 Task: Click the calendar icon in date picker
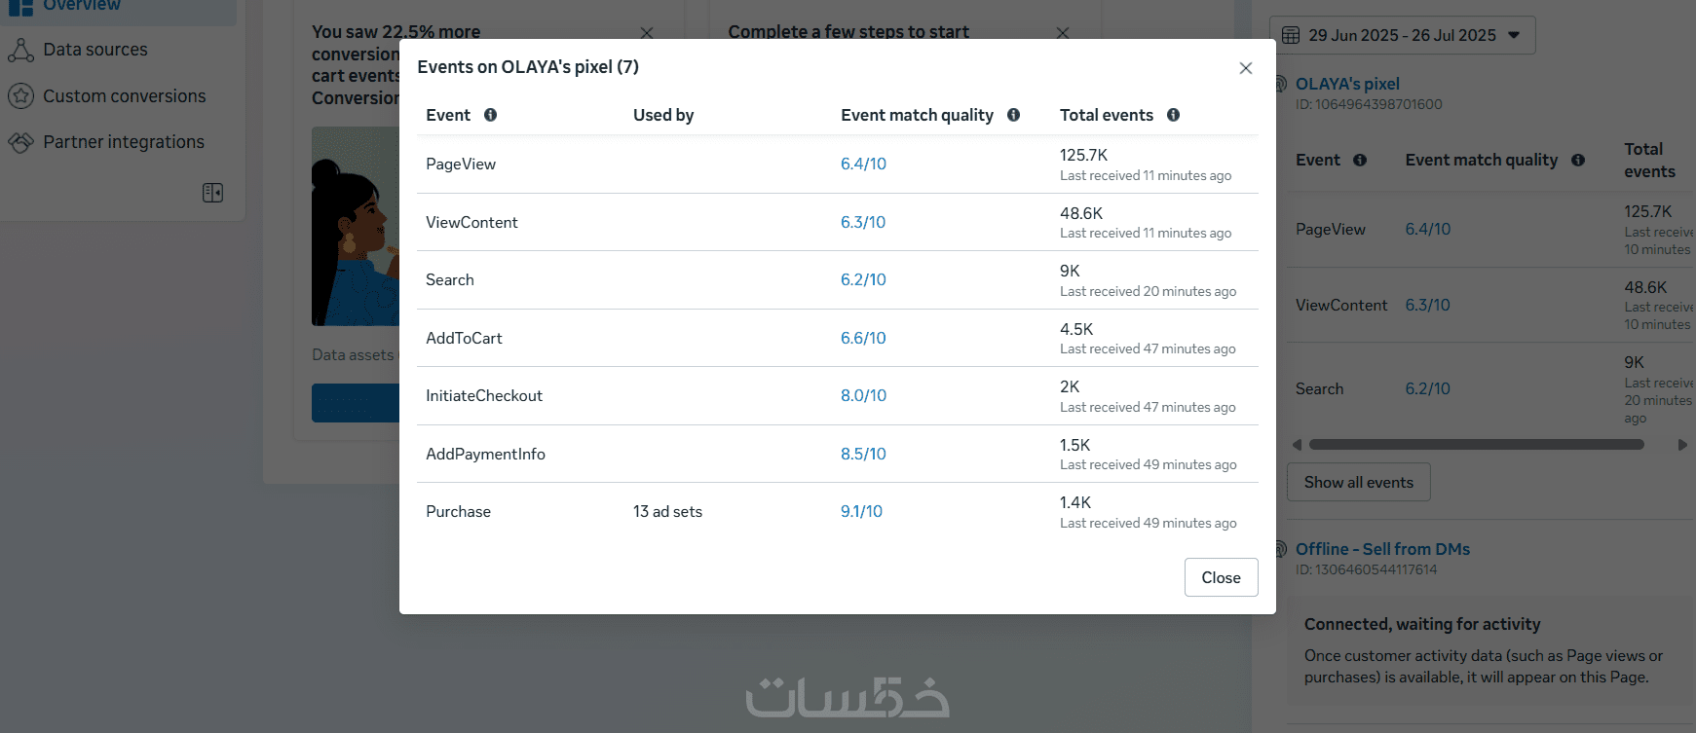coord(1291,35)
